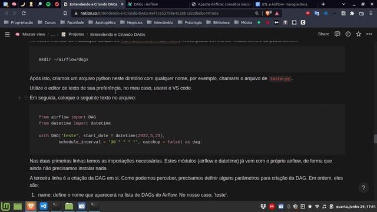Click the 'from airflow import DAG' line
Viewport: 377px width, 212px height.
click(x=67, y=117)
